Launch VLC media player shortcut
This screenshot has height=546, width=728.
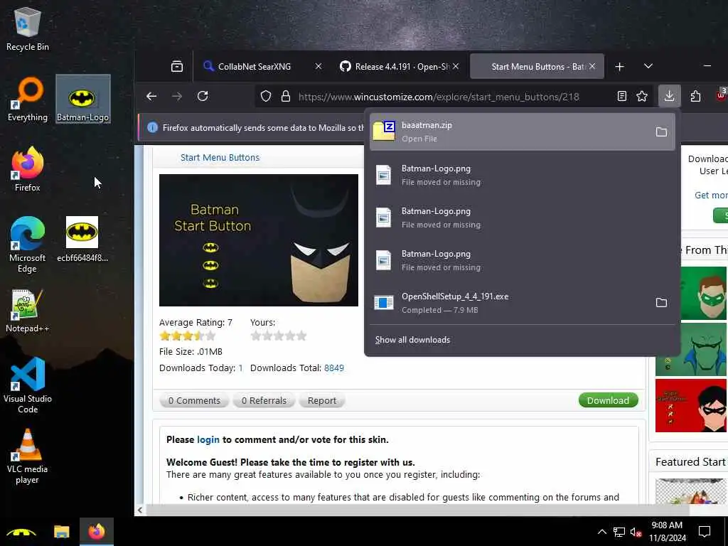28,456
